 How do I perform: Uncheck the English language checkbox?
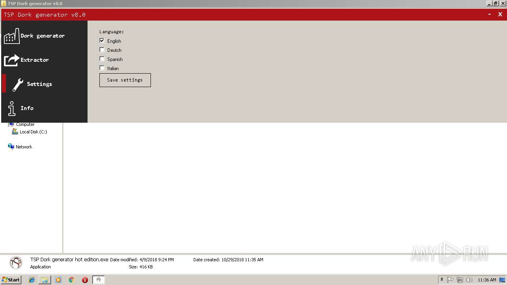[x=102, y=41]
